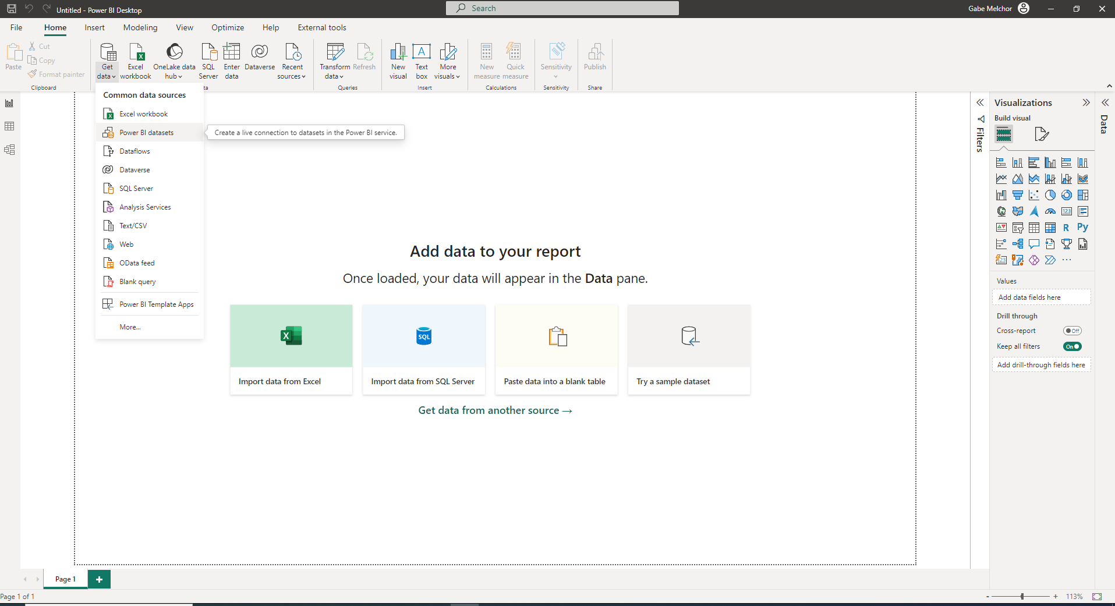
Task: Select the Card 123 visual
Action: click(x=1066, y=211)
